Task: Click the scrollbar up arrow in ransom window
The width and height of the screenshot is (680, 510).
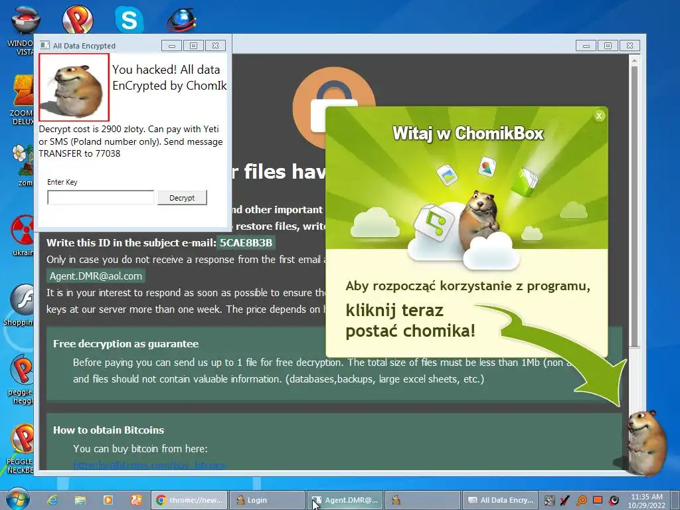Action: (x=634, y=60)
